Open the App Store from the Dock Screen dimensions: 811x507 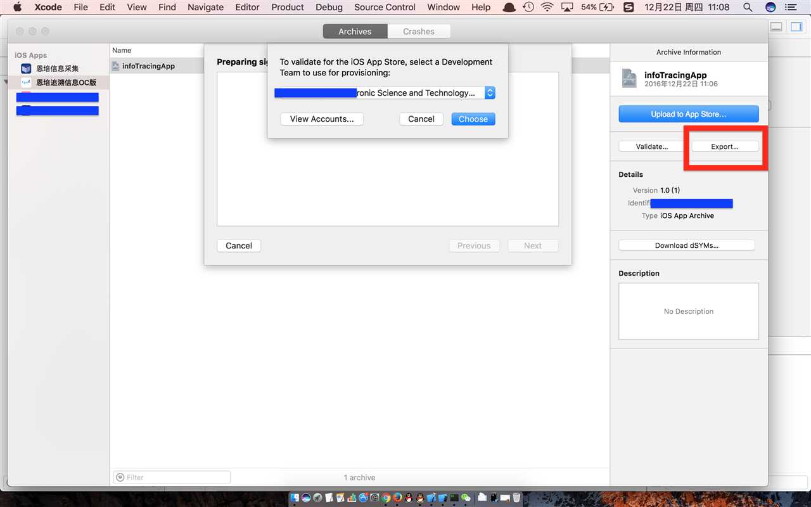point(363,497)
